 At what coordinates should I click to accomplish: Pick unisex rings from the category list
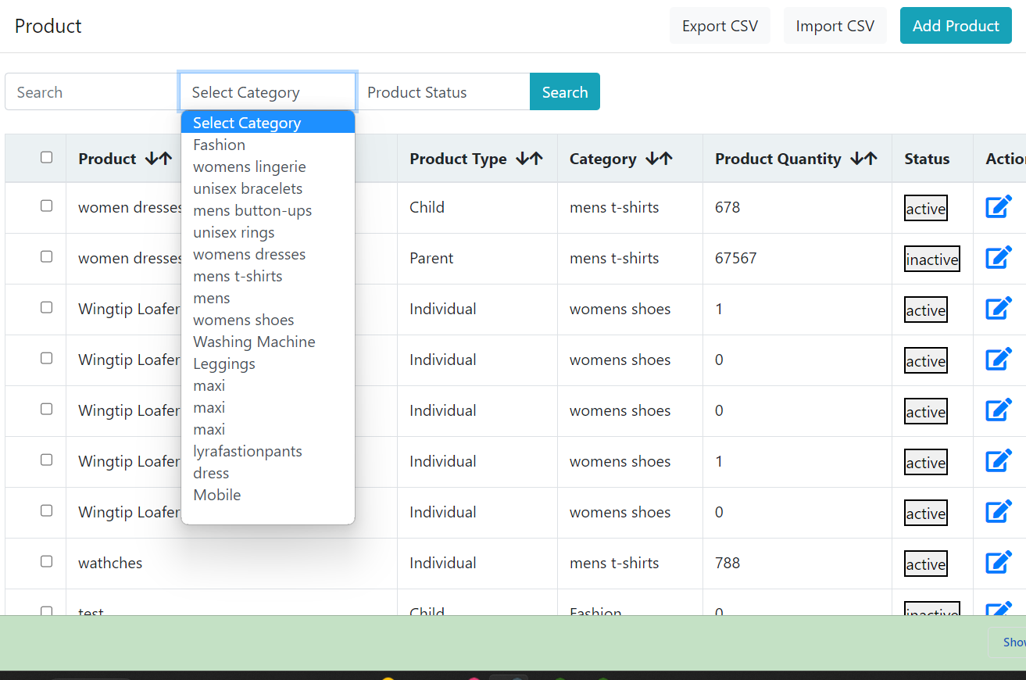point(268,232)
